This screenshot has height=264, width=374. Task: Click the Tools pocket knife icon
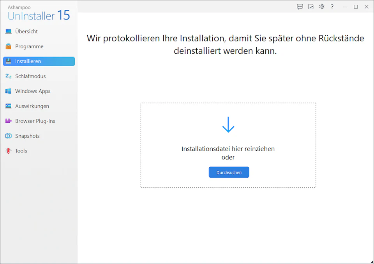tap(8, 151)
